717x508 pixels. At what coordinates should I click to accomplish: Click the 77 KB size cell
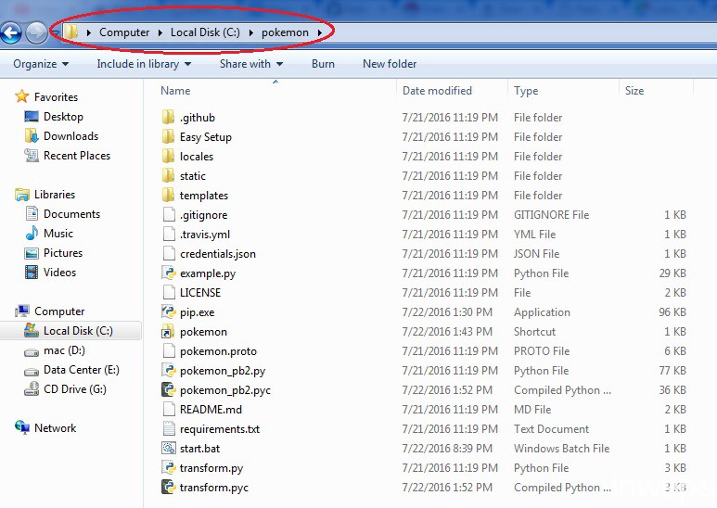tap(672, 371)
